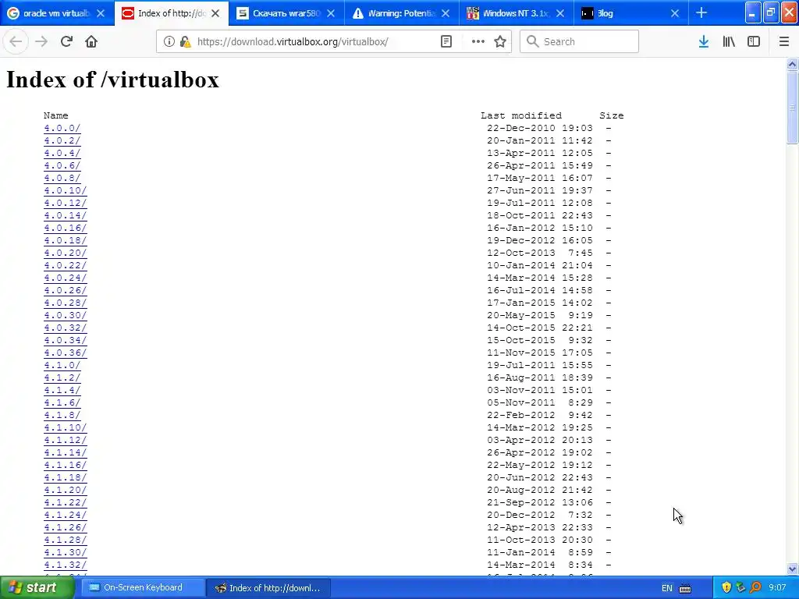This screenshot has height=599, width=799.
Task: Open the 4.1.0/ directory link
Action: point(62,365)
